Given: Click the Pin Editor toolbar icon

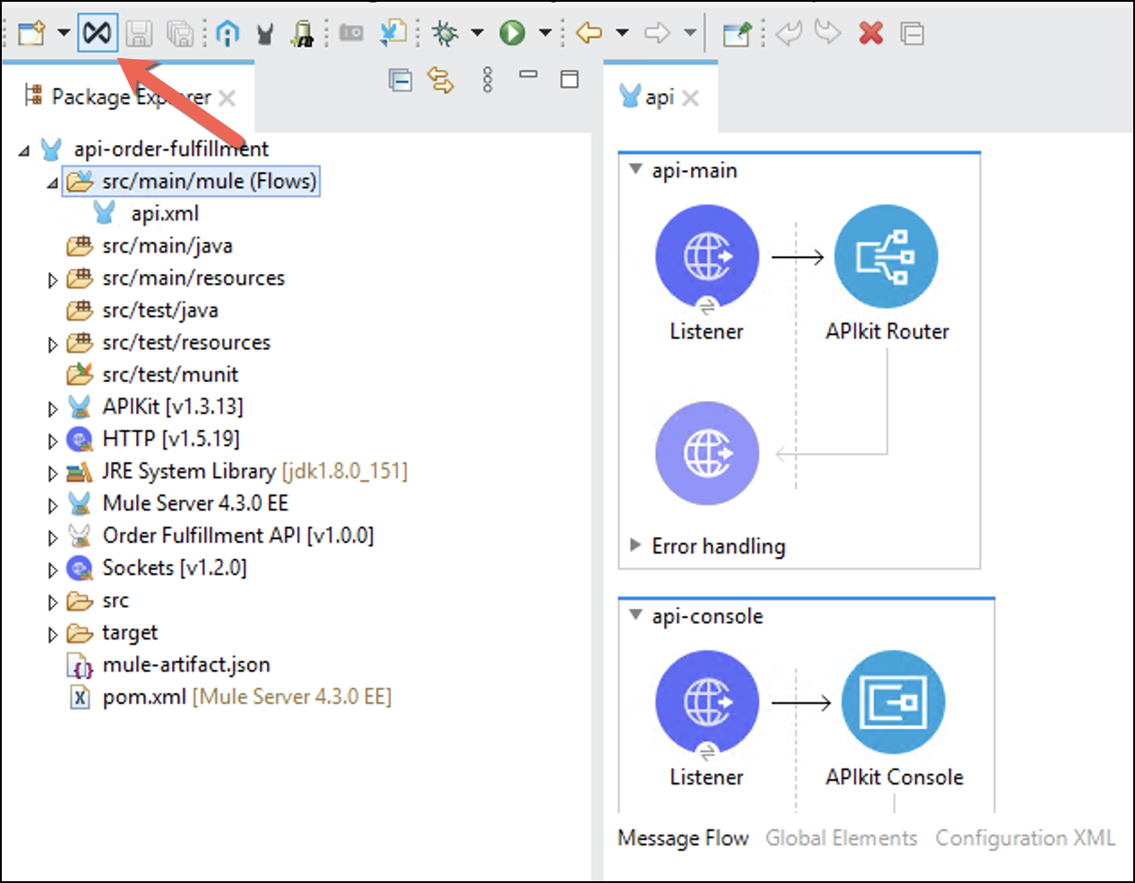Looking at the screenshot, I should pos(737,34).
